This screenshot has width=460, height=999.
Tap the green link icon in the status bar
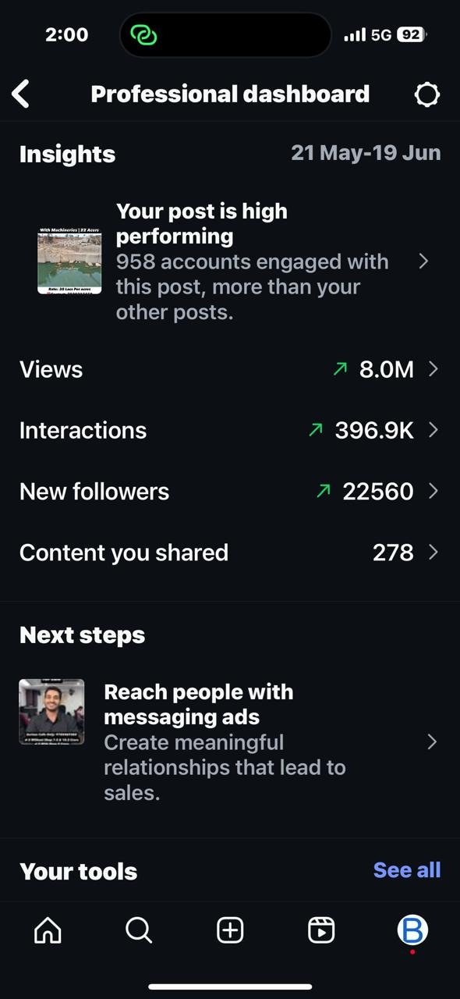pos(144,35)
